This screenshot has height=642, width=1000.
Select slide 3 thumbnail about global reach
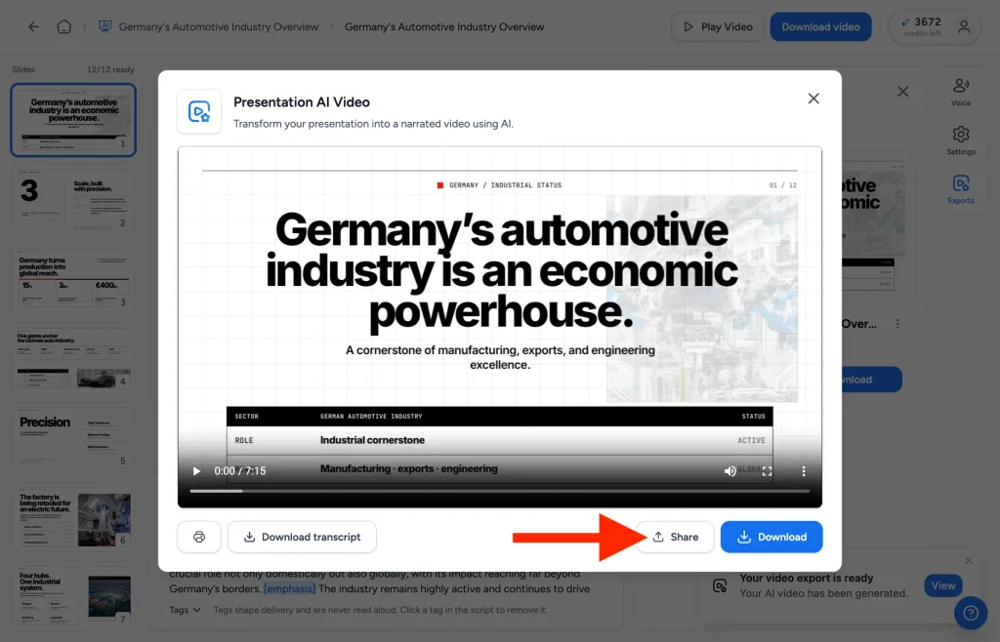click(73, 279)
